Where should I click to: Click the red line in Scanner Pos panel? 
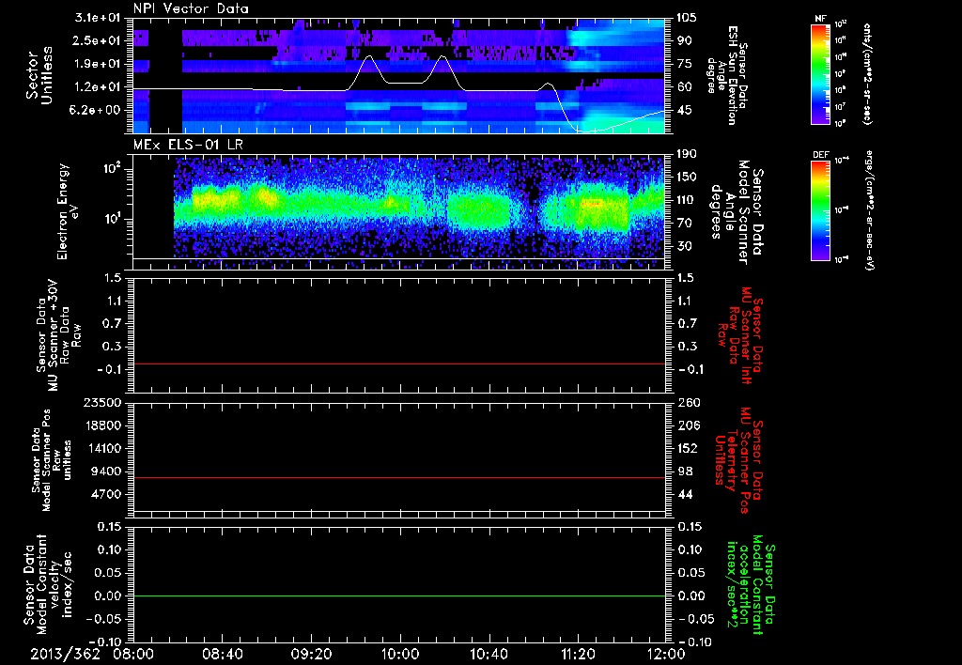tap(399, 477)
